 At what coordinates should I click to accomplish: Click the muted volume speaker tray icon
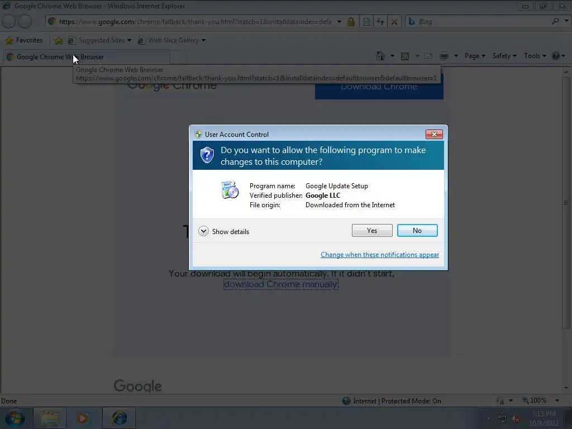(x=516, y=419)
